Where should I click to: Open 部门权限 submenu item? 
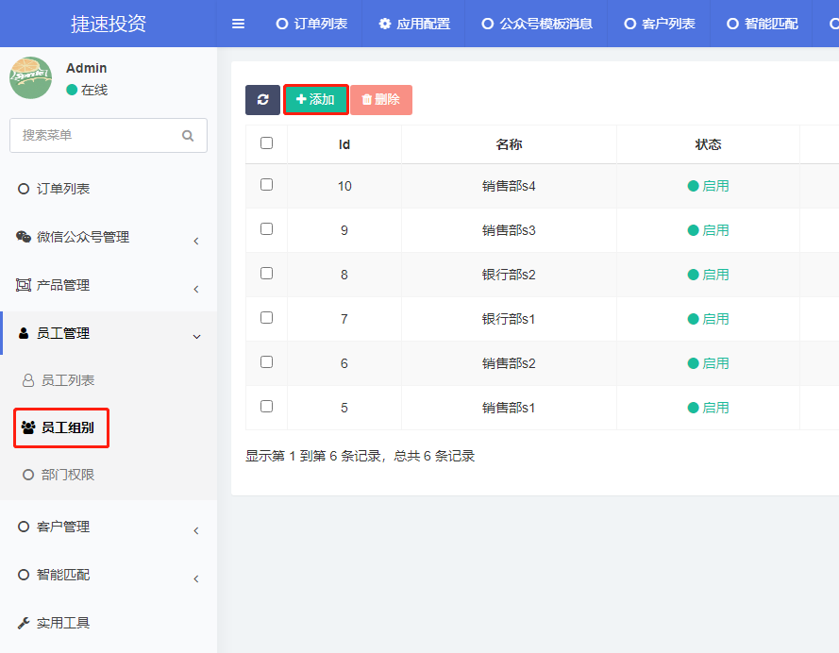pos(68,475)
